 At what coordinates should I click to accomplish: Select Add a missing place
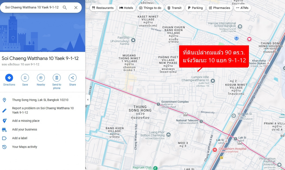tap(26, 121)
